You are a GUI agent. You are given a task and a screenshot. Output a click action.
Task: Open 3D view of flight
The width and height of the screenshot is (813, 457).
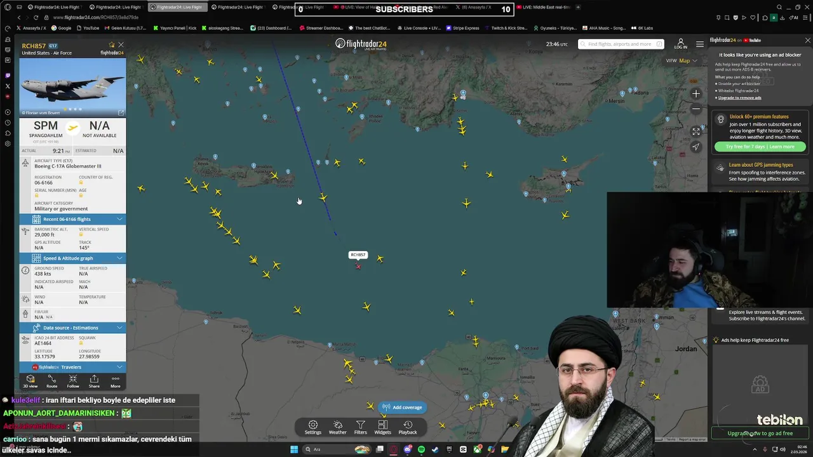click(30, 381)
